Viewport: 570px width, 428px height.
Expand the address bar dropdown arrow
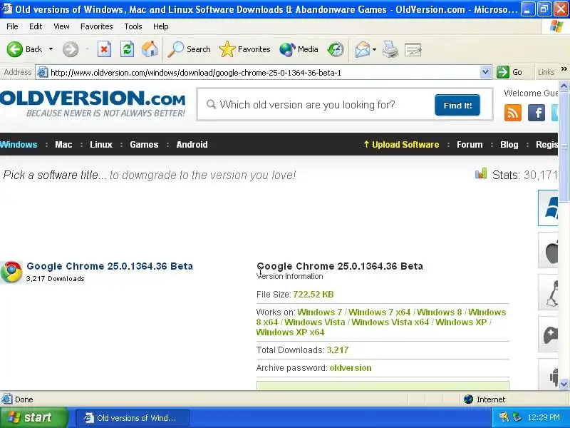coord(485,72)
